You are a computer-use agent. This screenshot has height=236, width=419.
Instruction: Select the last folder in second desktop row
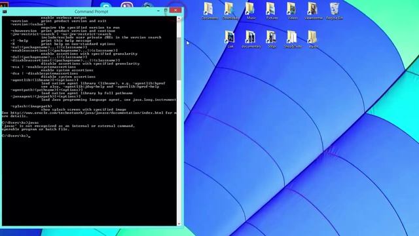(x=313, y=39)
